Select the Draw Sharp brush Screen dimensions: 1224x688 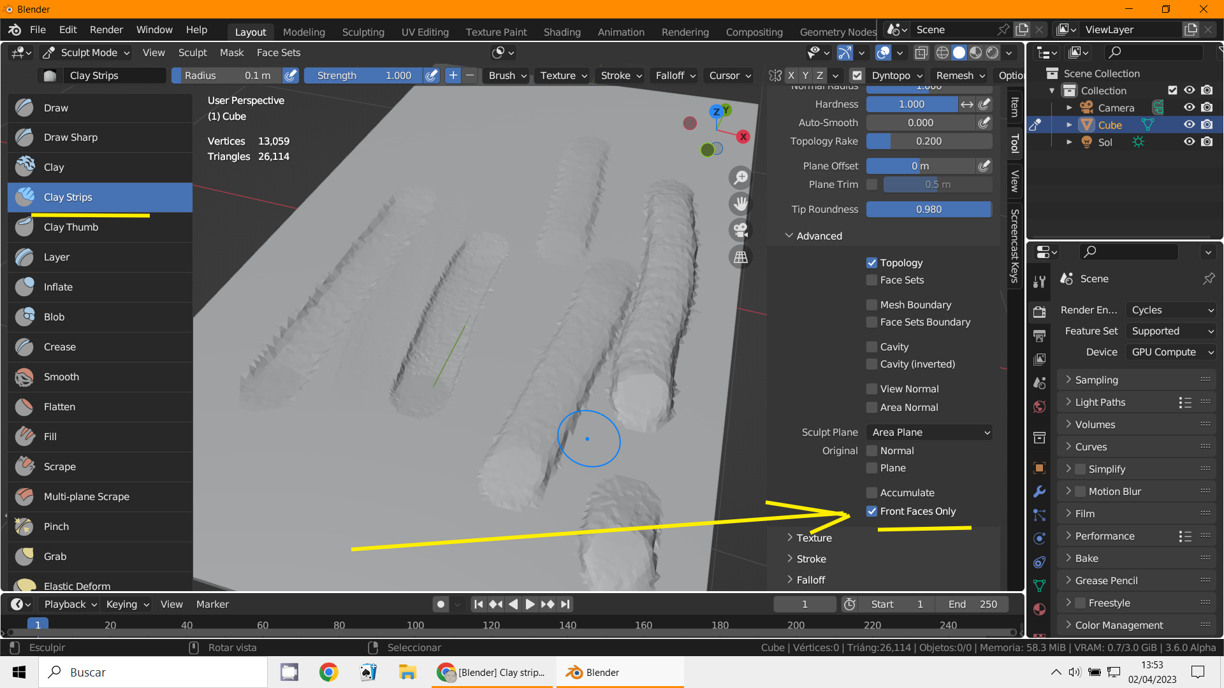click(71, 138)
